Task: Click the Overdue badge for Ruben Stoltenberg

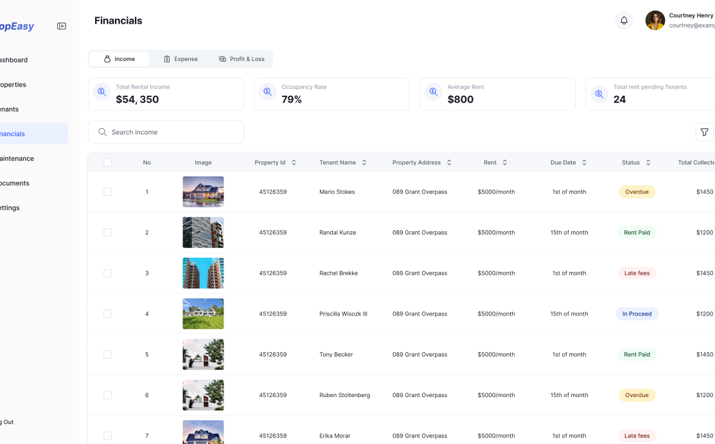Action: (637, 395)
